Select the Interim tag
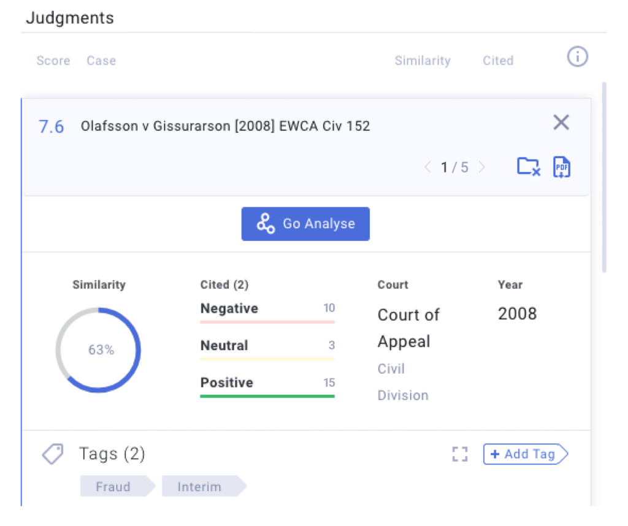 (200, 487)
